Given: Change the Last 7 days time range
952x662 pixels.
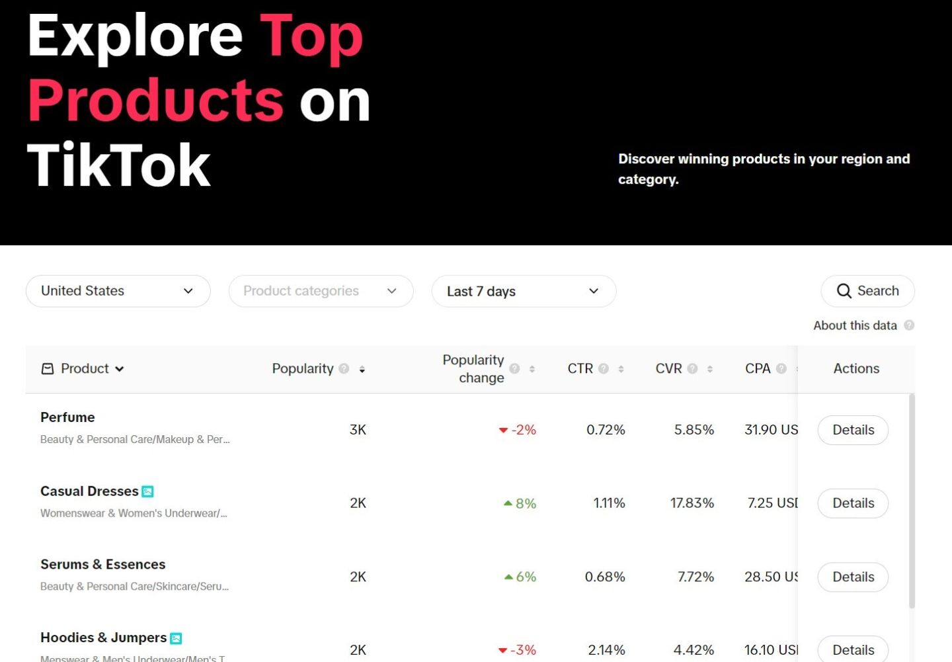Looking at the screenshot, I should pos(524,291).
